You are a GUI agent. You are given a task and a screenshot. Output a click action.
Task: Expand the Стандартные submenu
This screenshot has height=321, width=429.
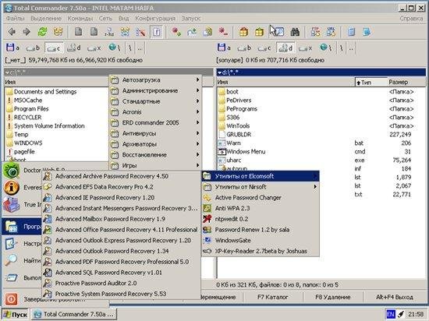(155, 101)
